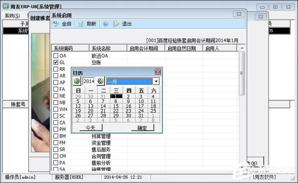Click the 系统编码 column header
The width and height of the screenshot is (298, 183).
70,48
